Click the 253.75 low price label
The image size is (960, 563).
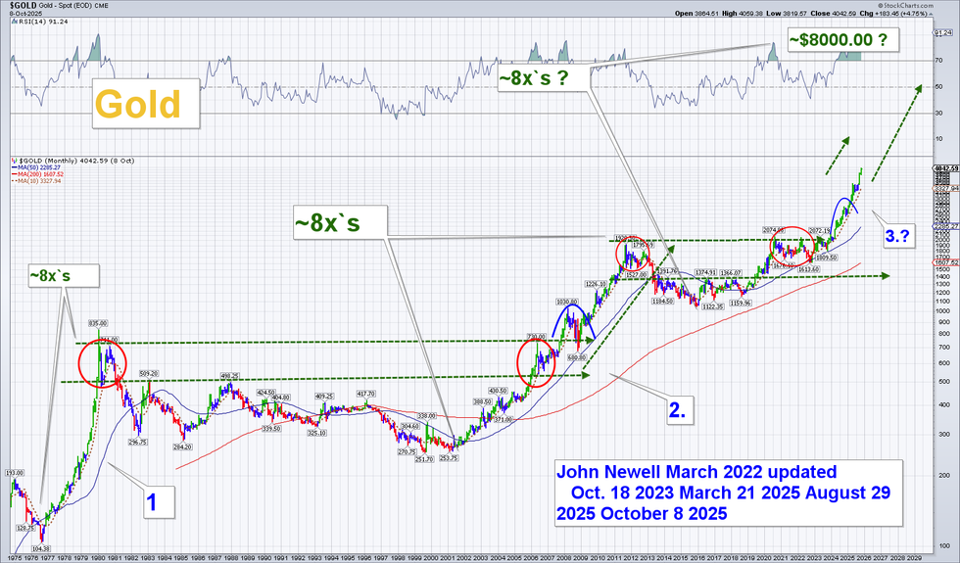pos(451,457)
